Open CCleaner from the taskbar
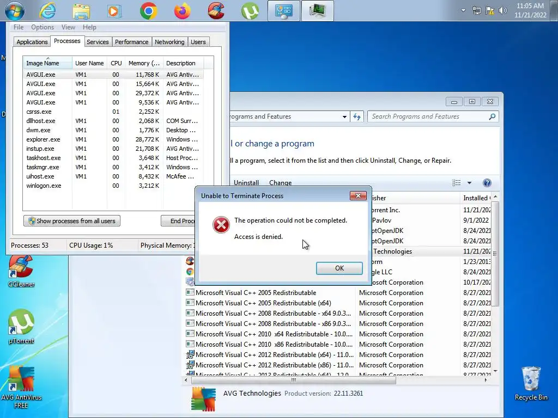558x418 pixels. (x=216, y=11)
